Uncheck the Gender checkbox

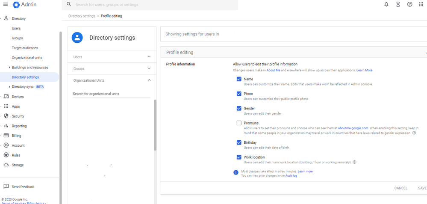[x=239, y=108]
